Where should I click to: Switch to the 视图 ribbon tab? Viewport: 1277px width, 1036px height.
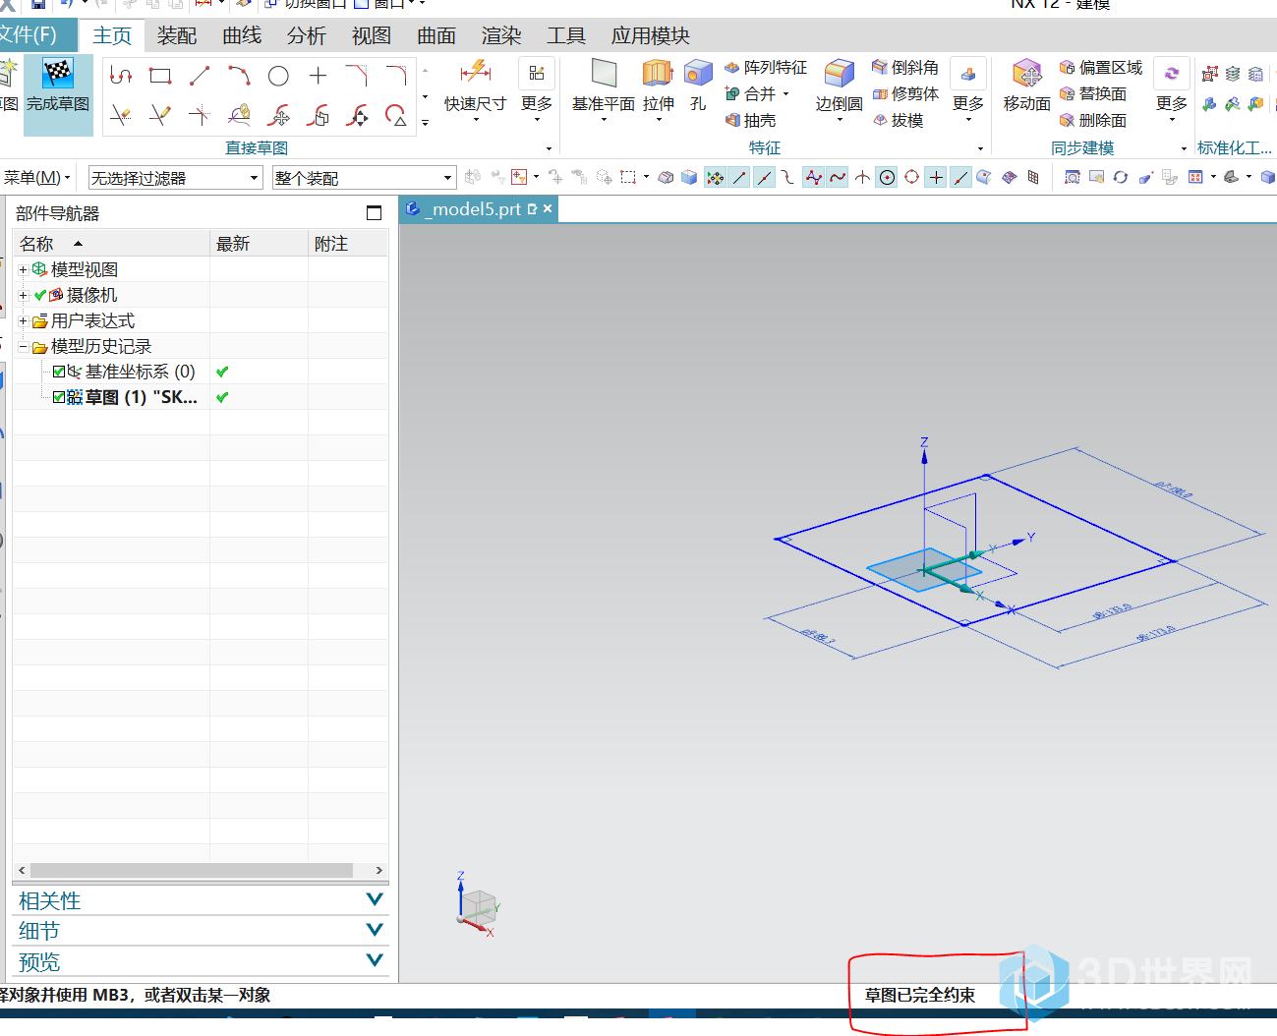tap(372, 36)
